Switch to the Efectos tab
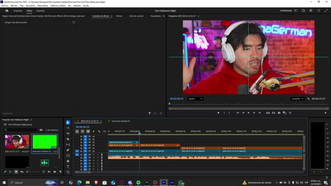 (119, 16)
